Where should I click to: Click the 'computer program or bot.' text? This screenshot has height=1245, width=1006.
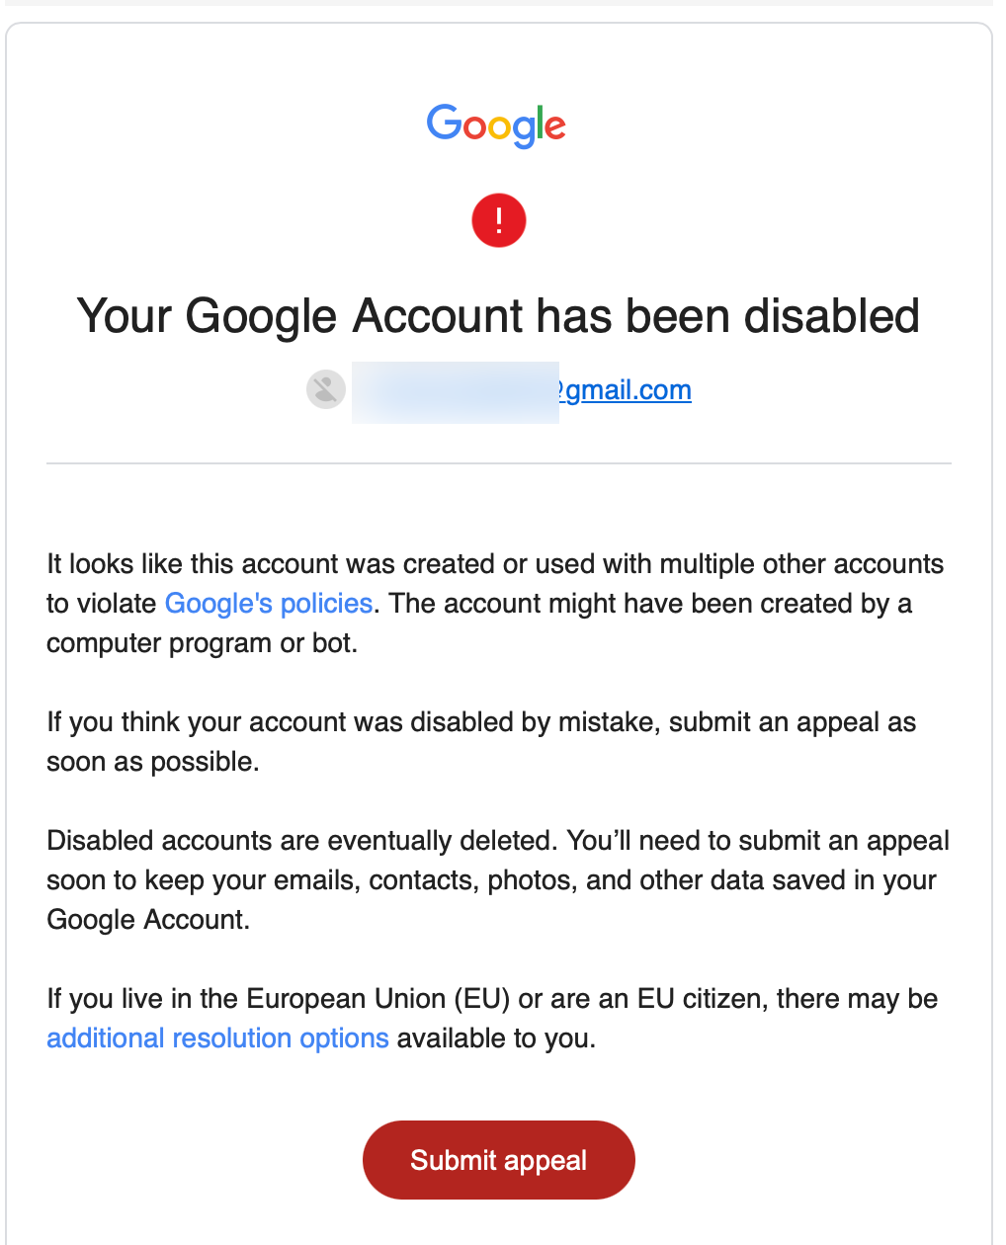point(203,643)
